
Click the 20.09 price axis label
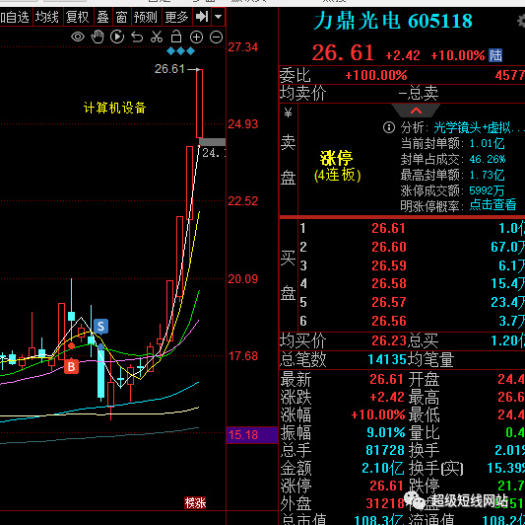(x=243, y=279)
